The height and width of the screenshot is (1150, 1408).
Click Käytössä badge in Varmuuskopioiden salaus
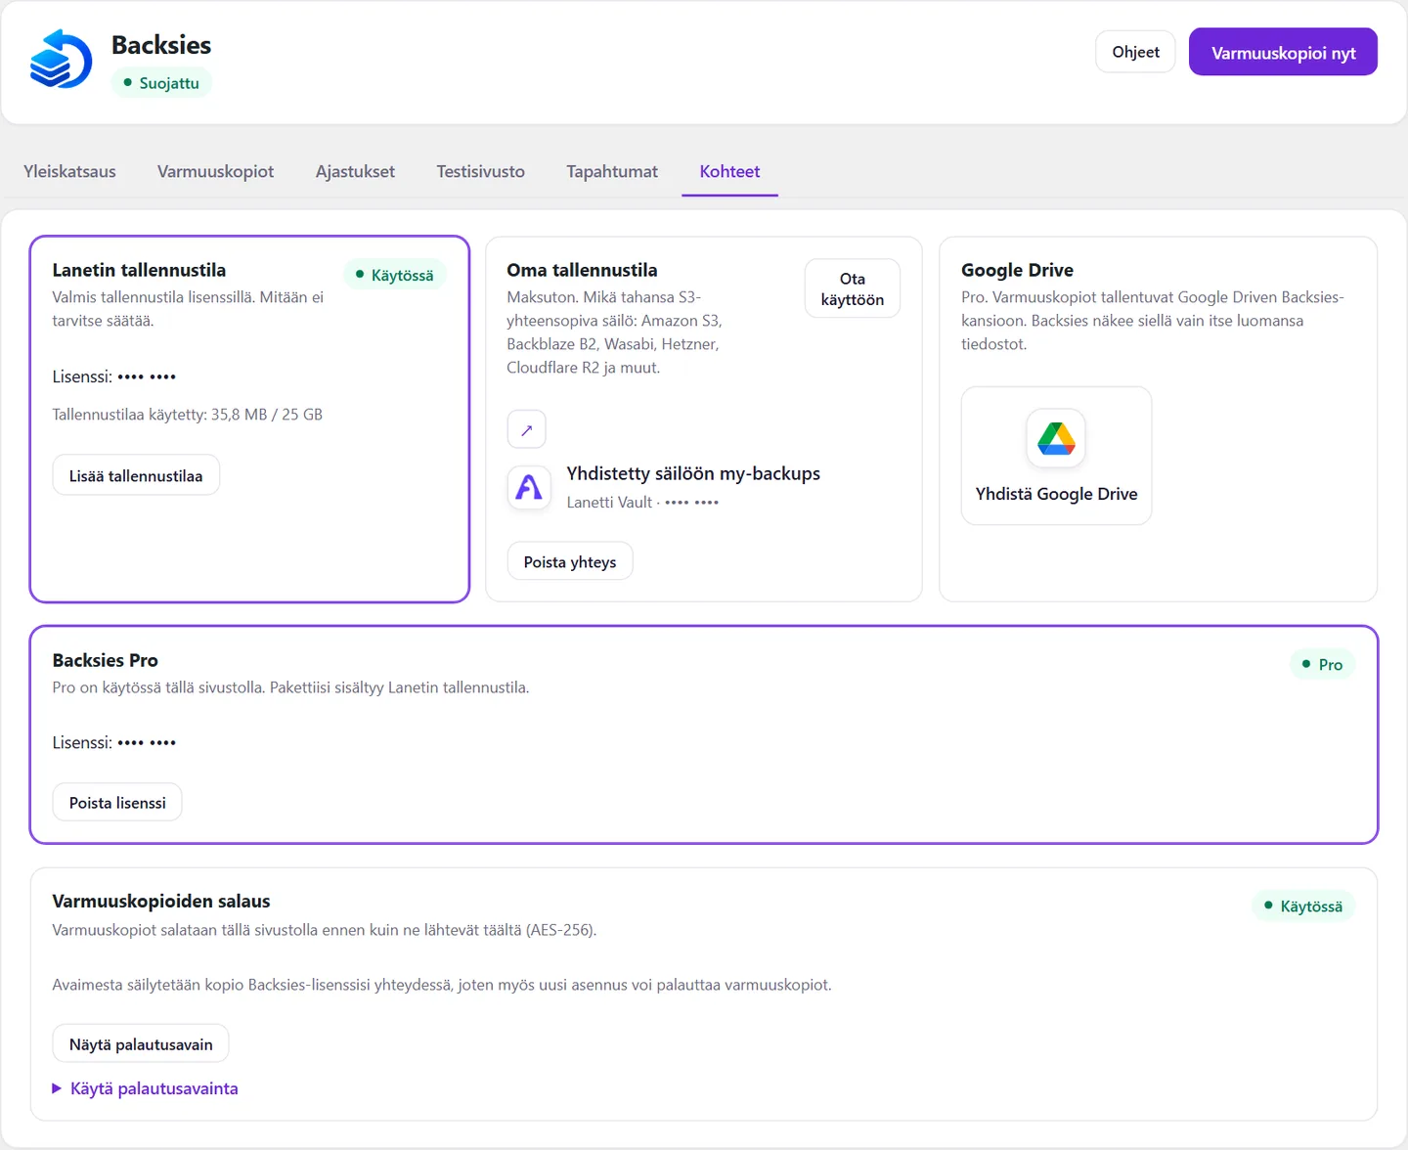1303,907
